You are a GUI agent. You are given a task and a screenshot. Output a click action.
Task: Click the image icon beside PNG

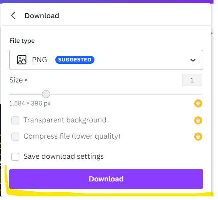22,60
